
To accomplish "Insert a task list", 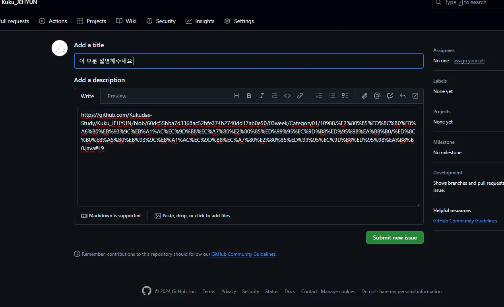I will (345, 96).
